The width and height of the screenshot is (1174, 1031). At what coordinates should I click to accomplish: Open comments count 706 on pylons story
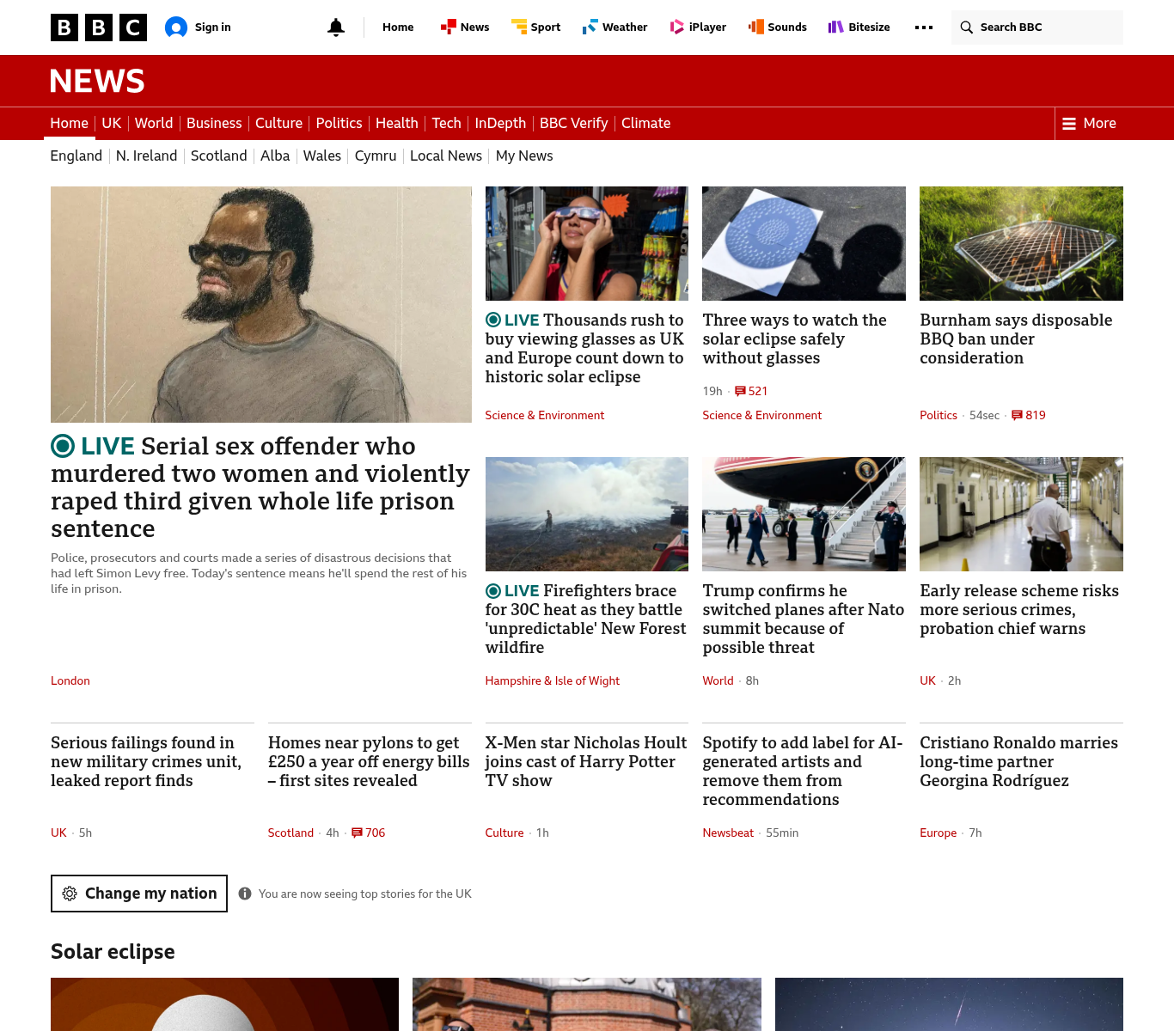tap(369, 833)
